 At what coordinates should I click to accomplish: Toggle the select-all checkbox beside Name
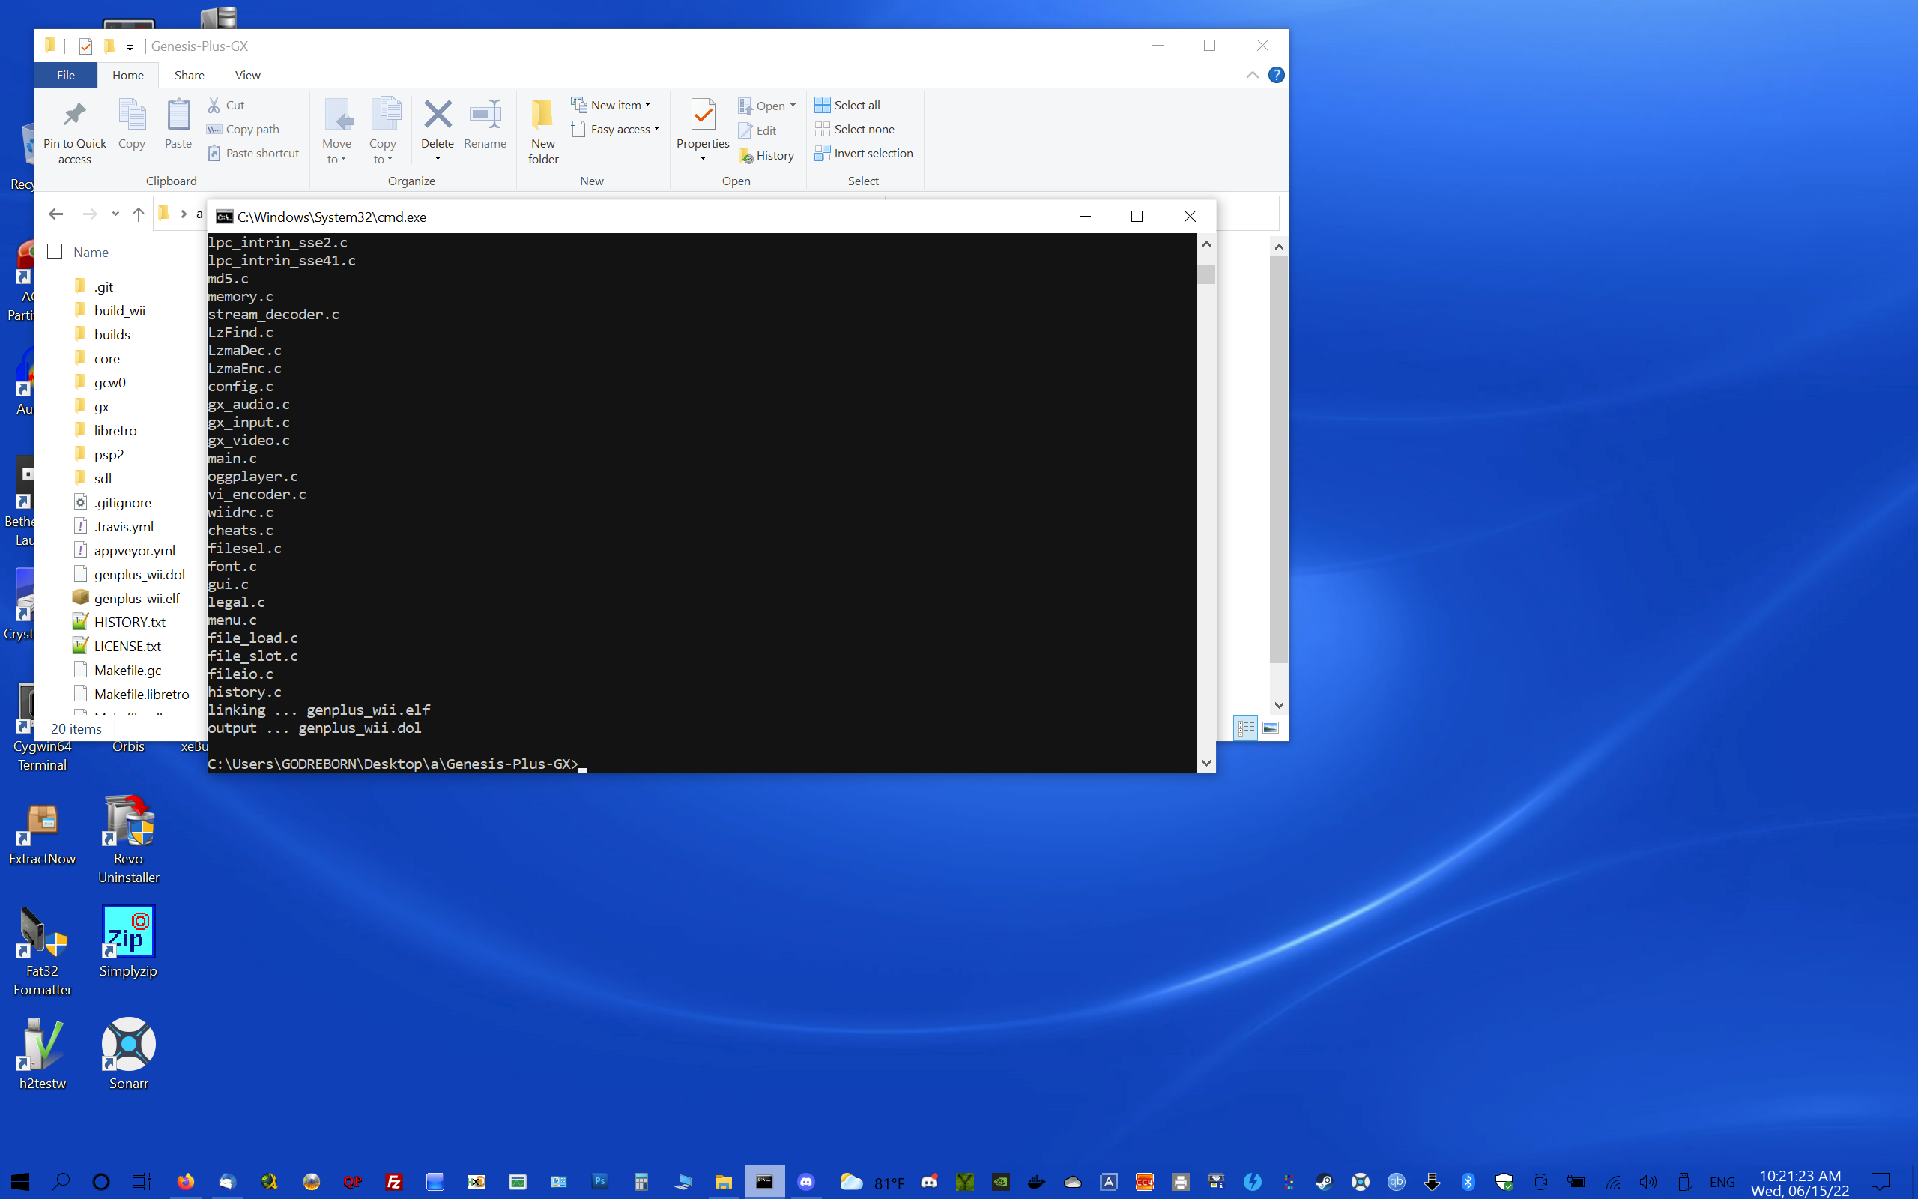click(55, 251)
